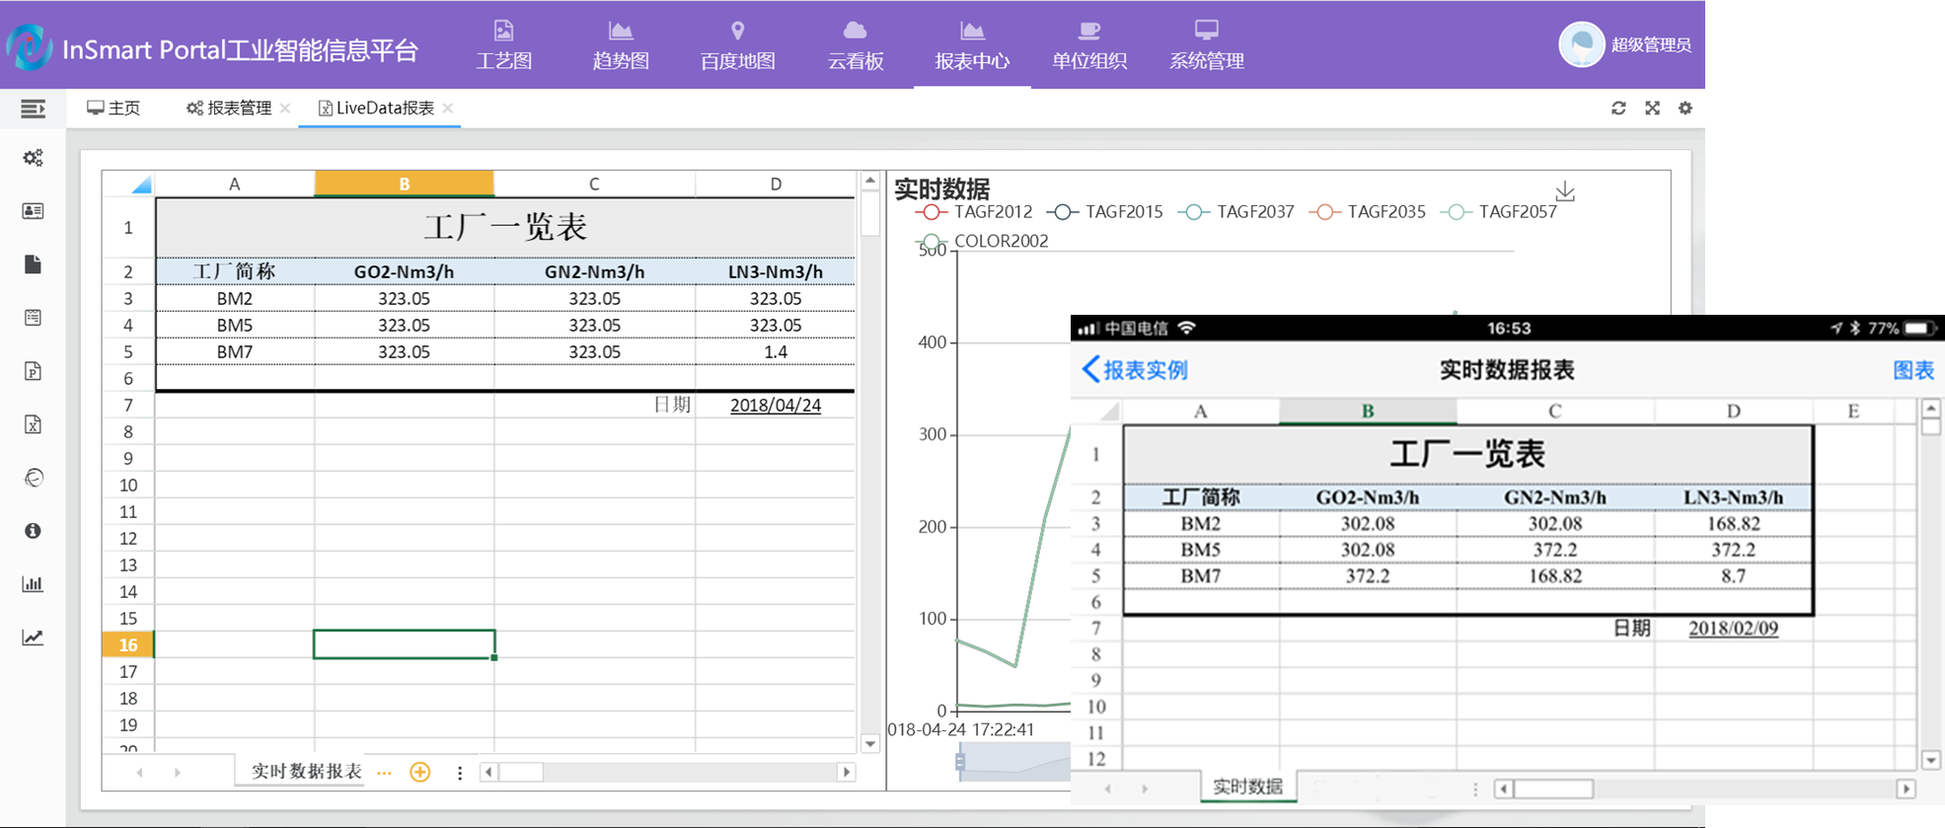Toggle COLOR2002 series in chart legend
This screenshot has width=1945, height=828.
(x=982, y=241)
